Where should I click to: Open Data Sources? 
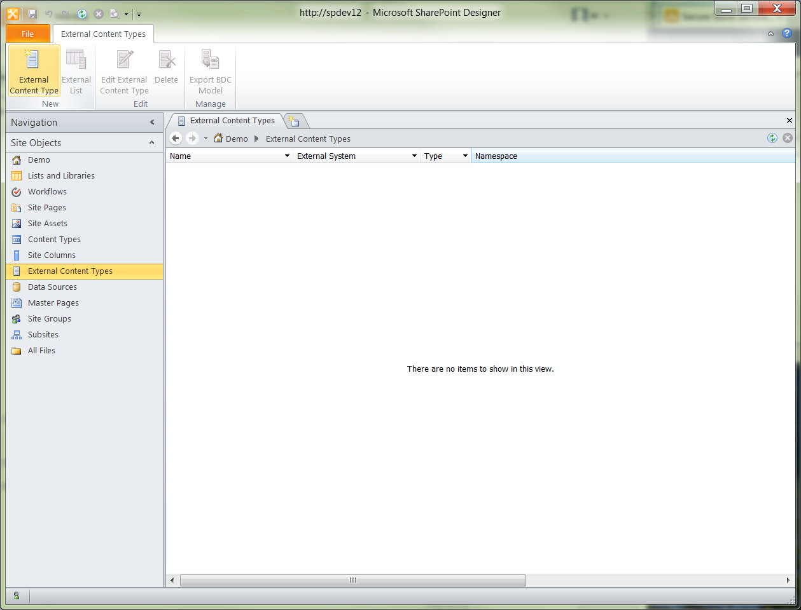tap(85, 287)
